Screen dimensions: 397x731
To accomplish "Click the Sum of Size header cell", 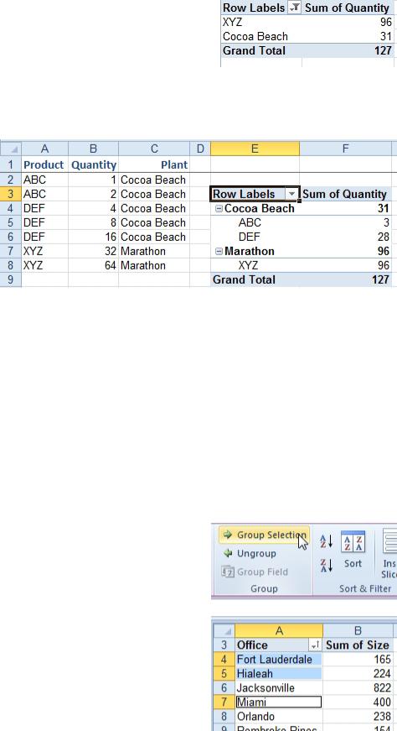I will click(x=358, y=645).
